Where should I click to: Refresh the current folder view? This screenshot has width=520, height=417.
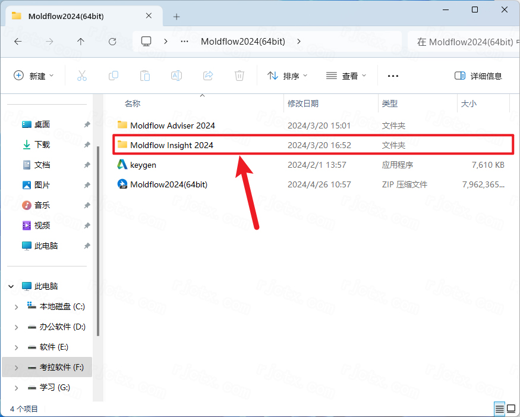112,42
